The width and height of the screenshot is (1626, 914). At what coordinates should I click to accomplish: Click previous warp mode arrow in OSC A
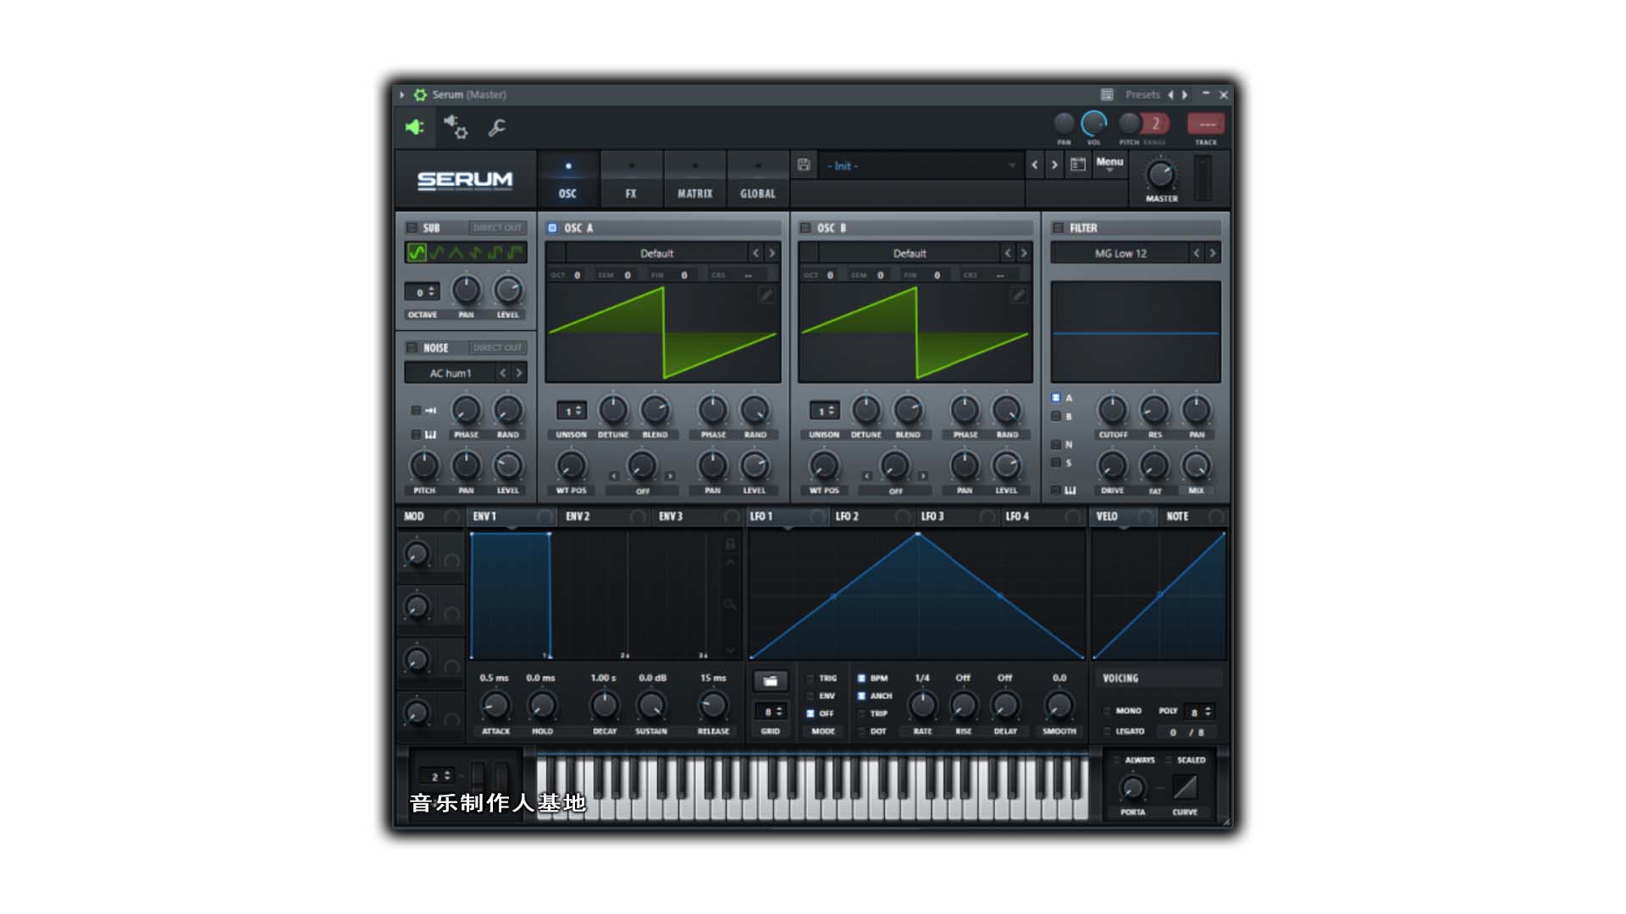tap(614, 476)
